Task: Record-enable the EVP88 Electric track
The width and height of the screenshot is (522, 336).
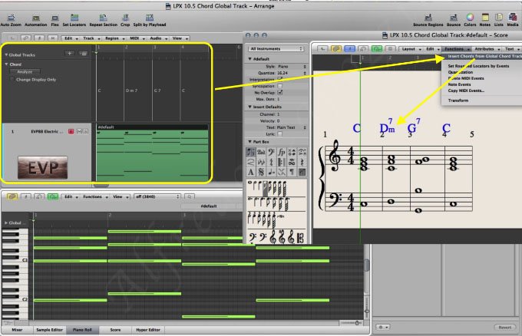Action: (x=71, y=132)
